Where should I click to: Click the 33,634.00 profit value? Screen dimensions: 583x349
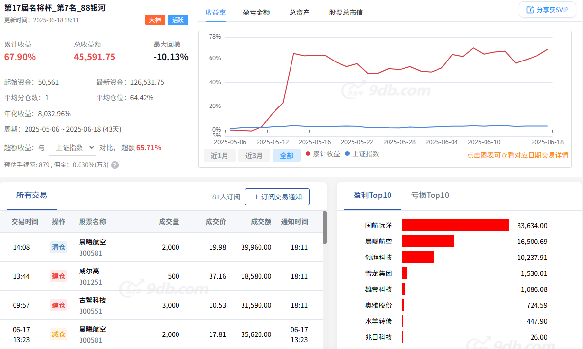pyautogui.click(x=532, y=226)
